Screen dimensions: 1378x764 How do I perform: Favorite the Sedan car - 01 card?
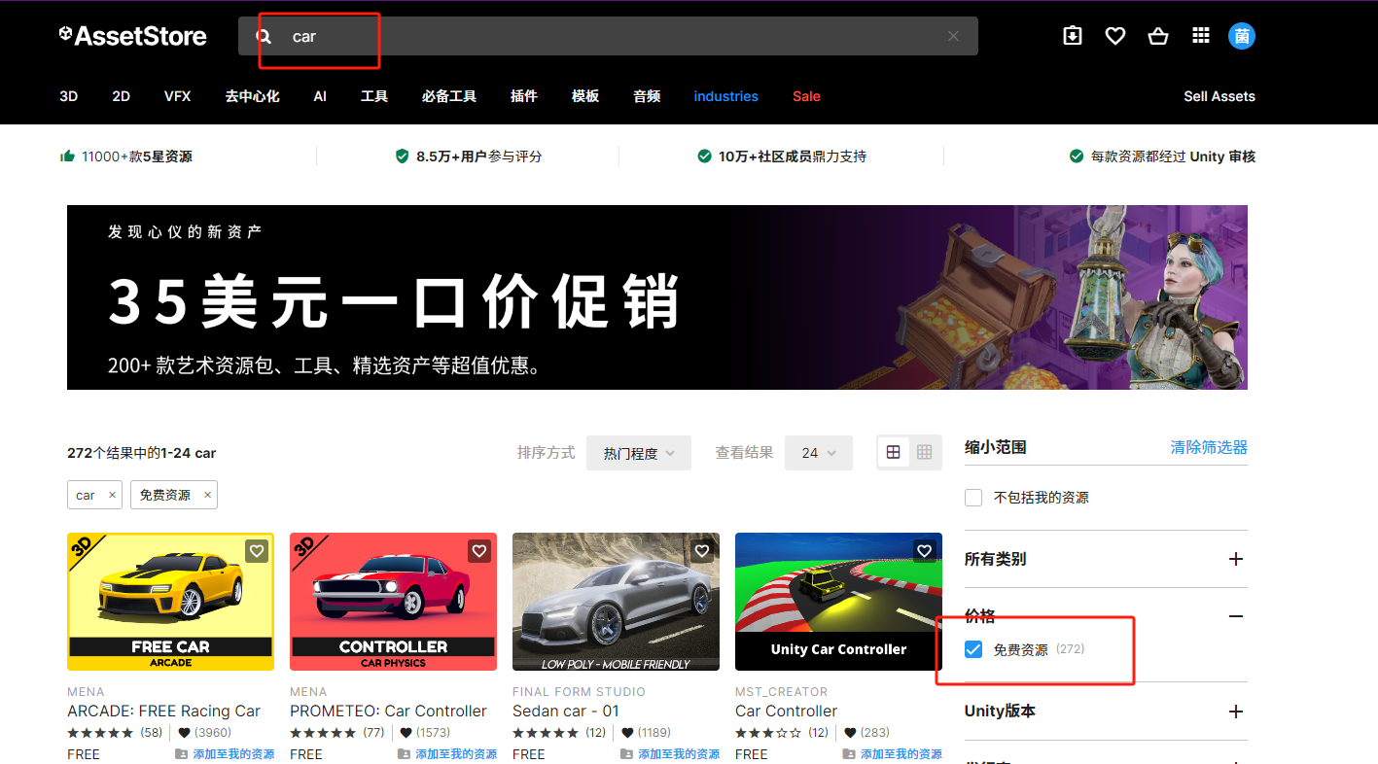click(702, 551)
